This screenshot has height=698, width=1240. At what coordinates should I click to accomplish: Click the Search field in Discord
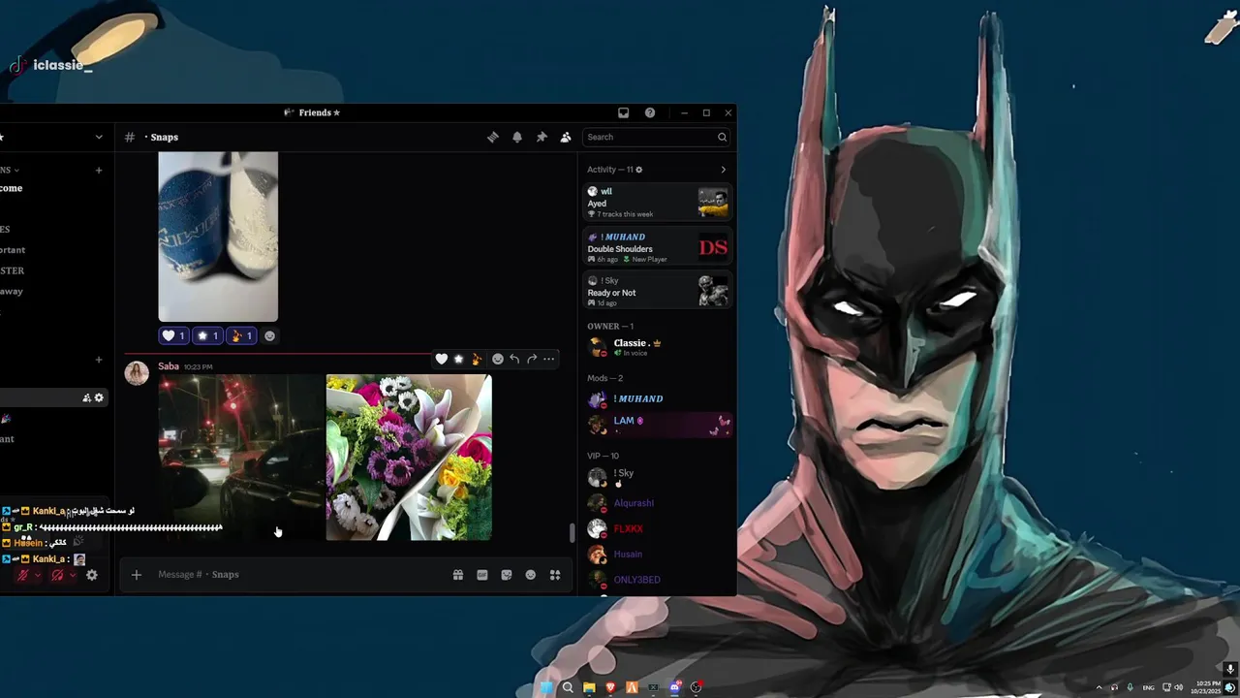tap(656, 138)
